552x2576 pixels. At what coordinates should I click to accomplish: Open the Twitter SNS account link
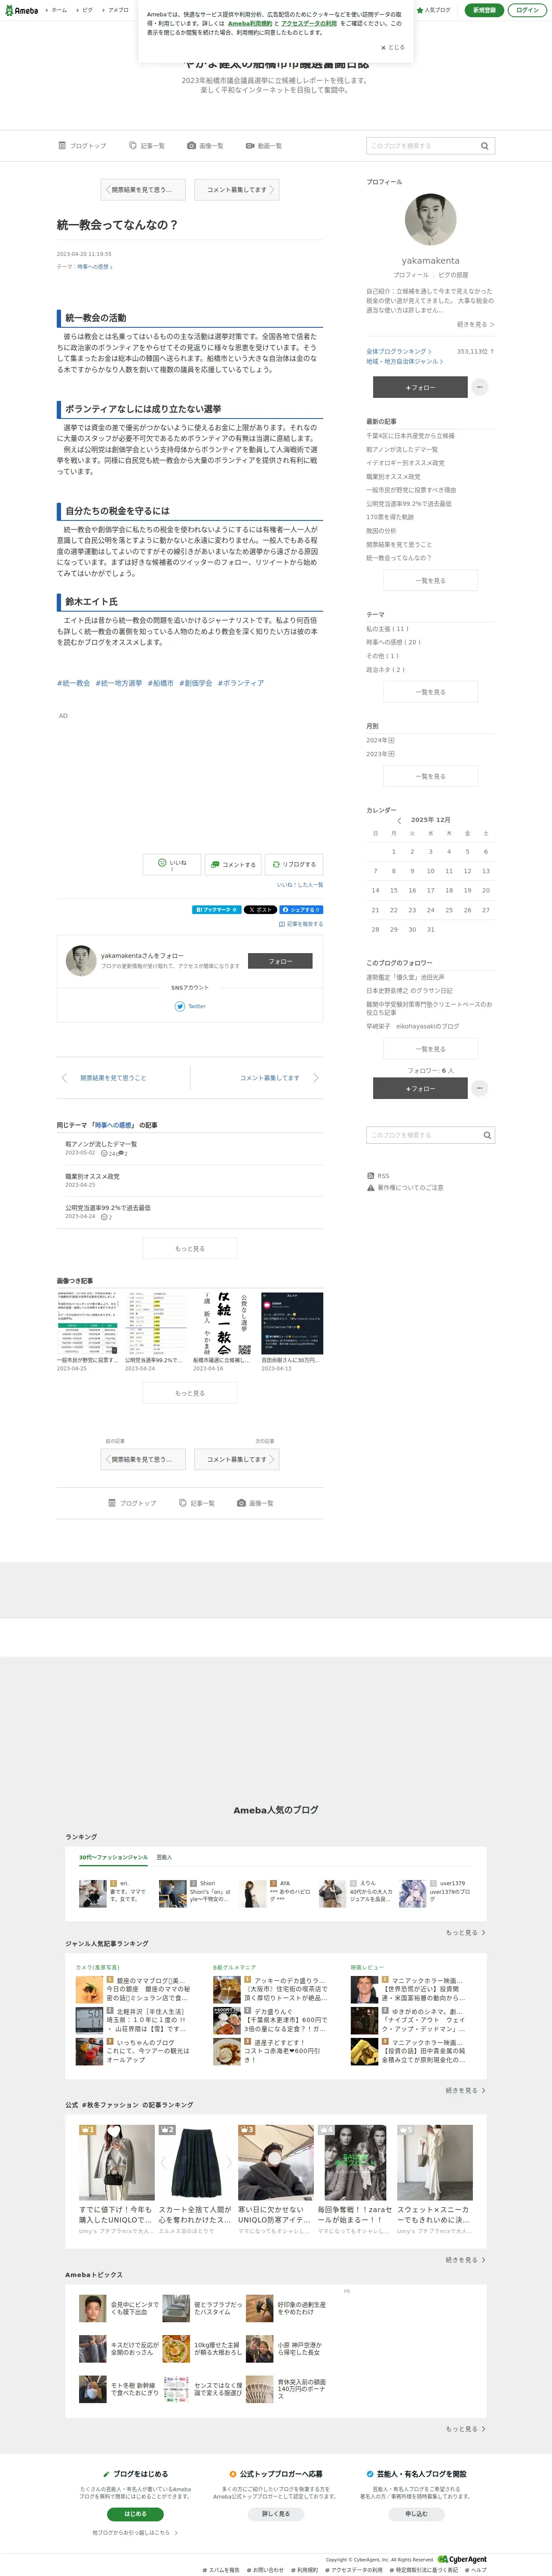coord(190,1006)
